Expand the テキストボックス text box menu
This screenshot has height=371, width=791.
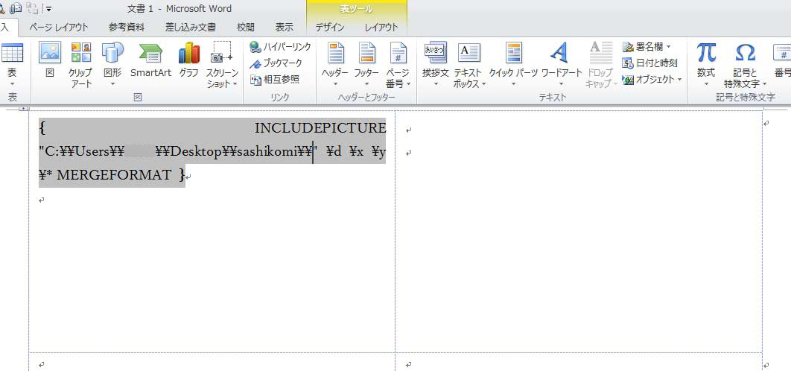pyautogui.click(x=468, y=63)
